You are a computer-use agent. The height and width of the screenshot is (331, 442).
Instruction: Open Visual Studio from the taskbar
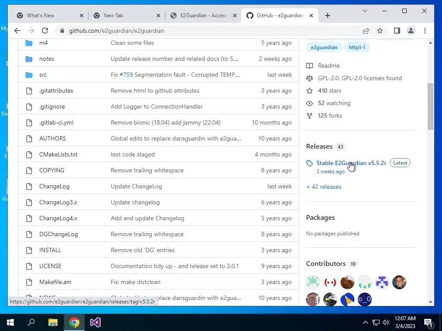(95, 322)
